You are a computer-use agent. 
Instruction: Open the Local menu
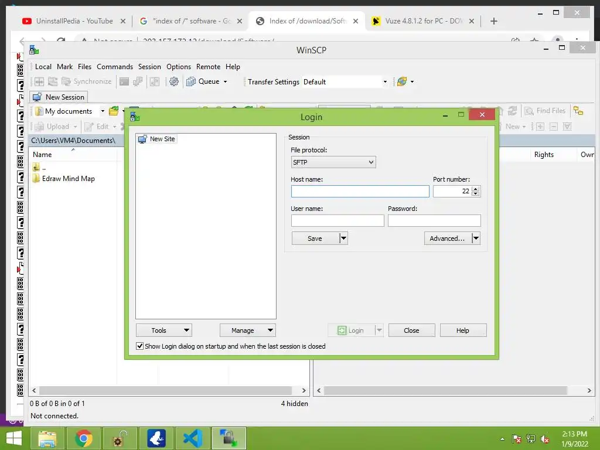point(43,67)
